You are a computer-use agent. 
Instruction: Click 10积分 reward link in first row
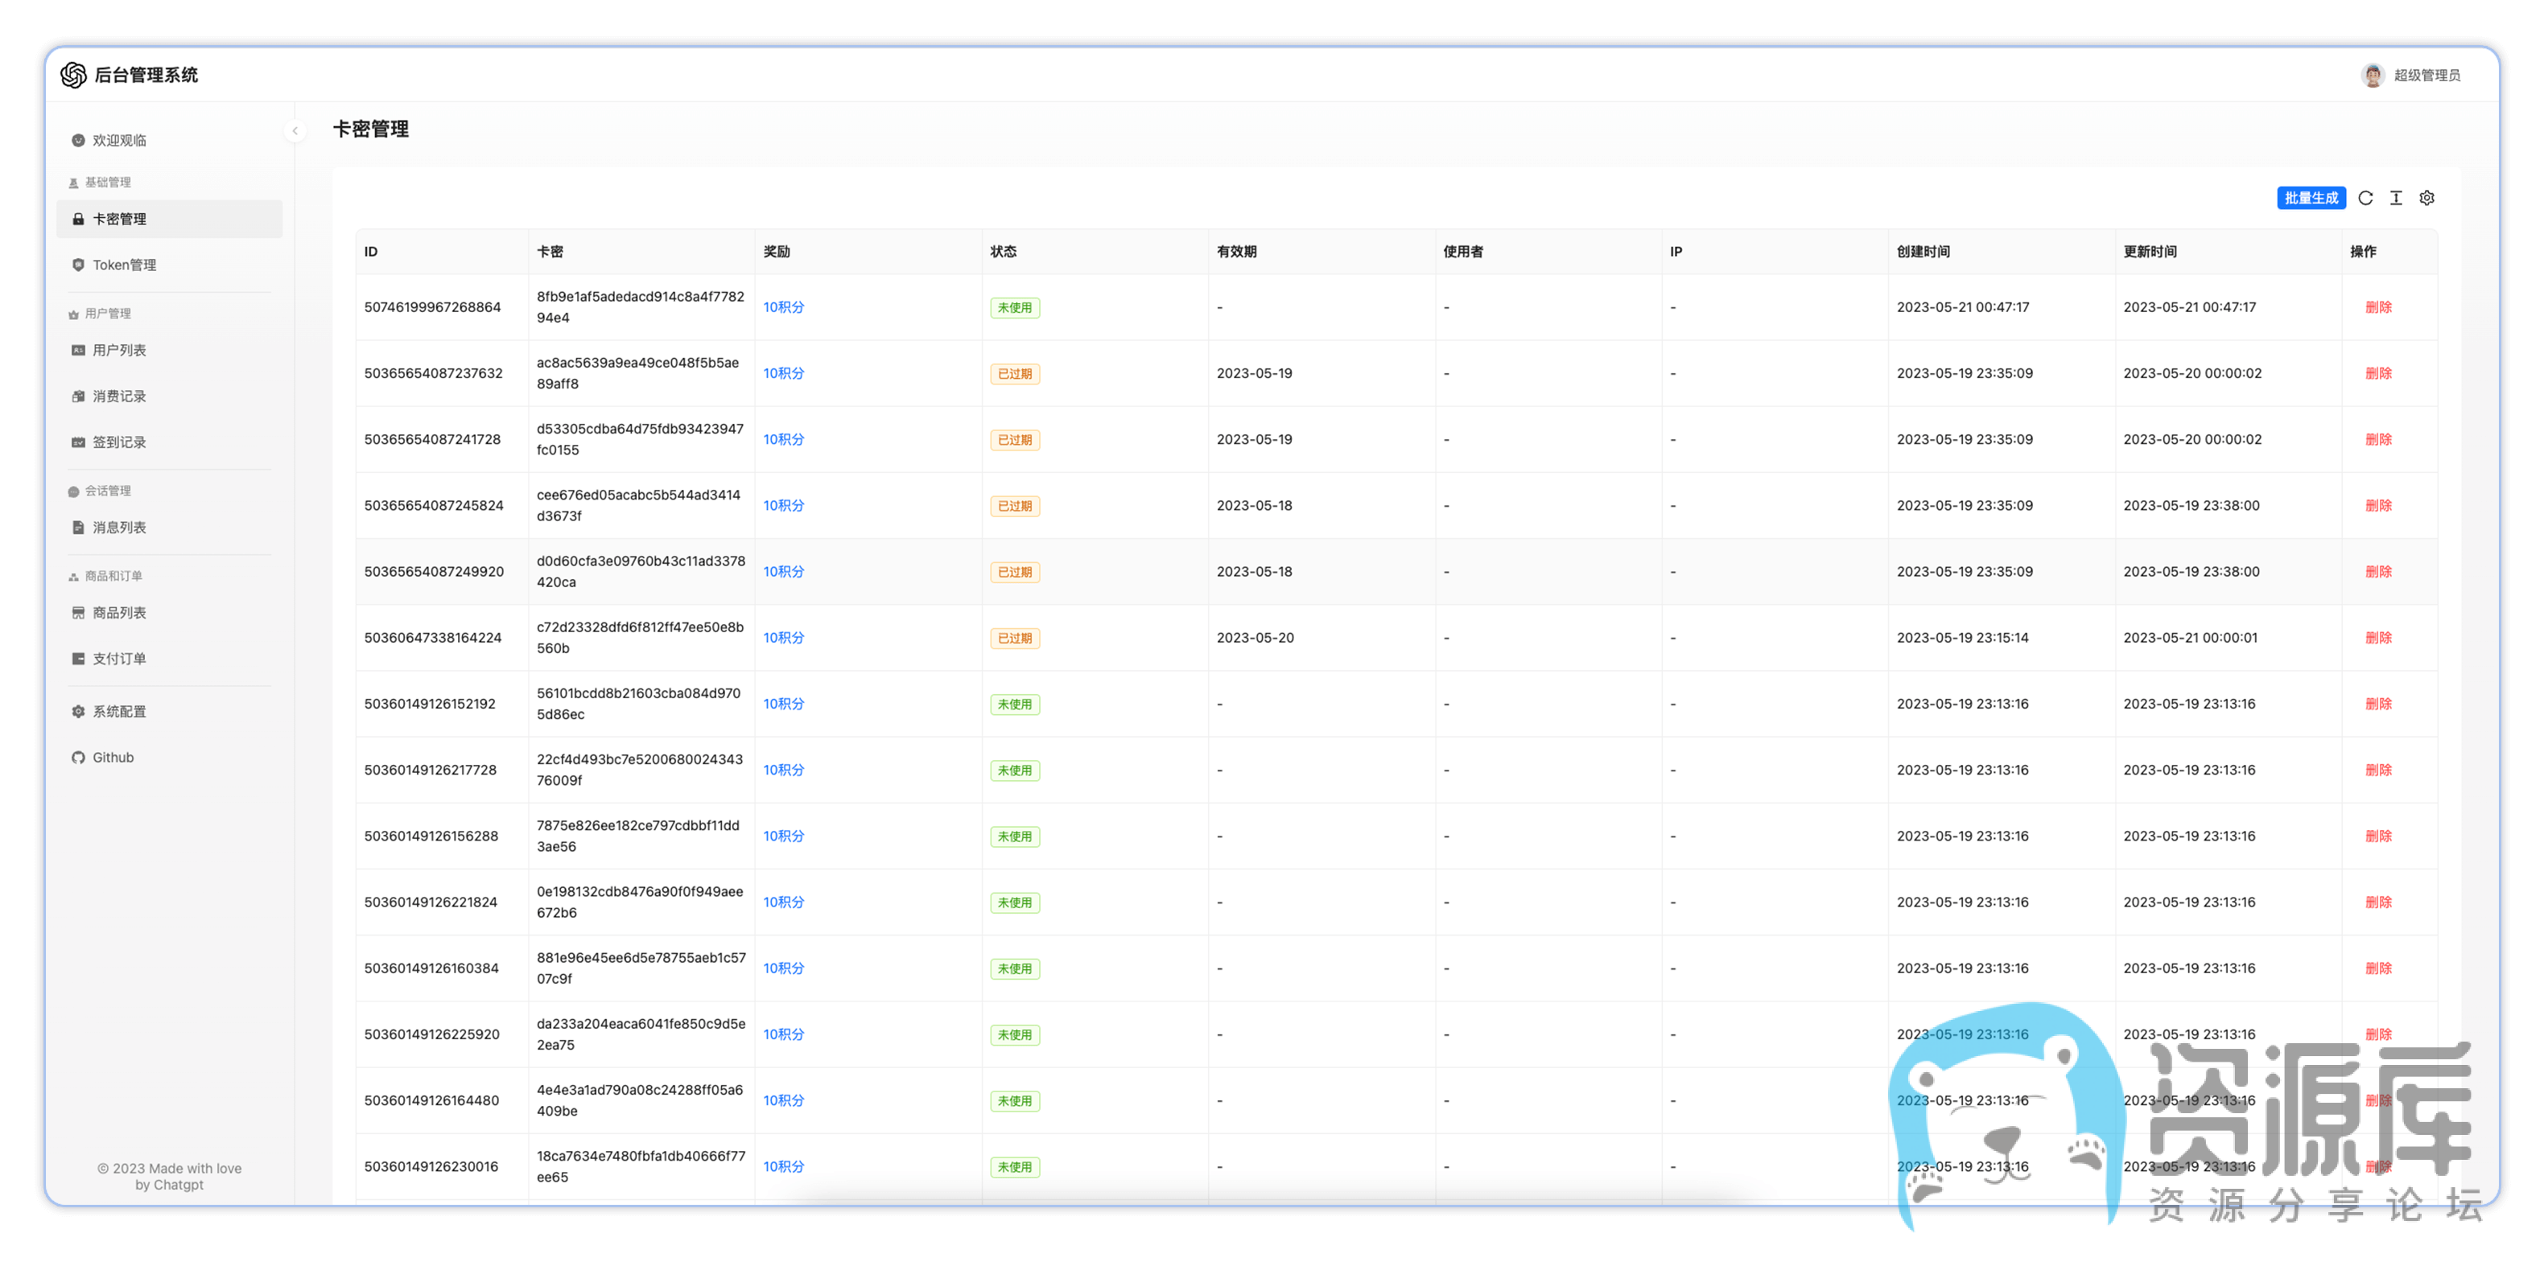(783, 307)
